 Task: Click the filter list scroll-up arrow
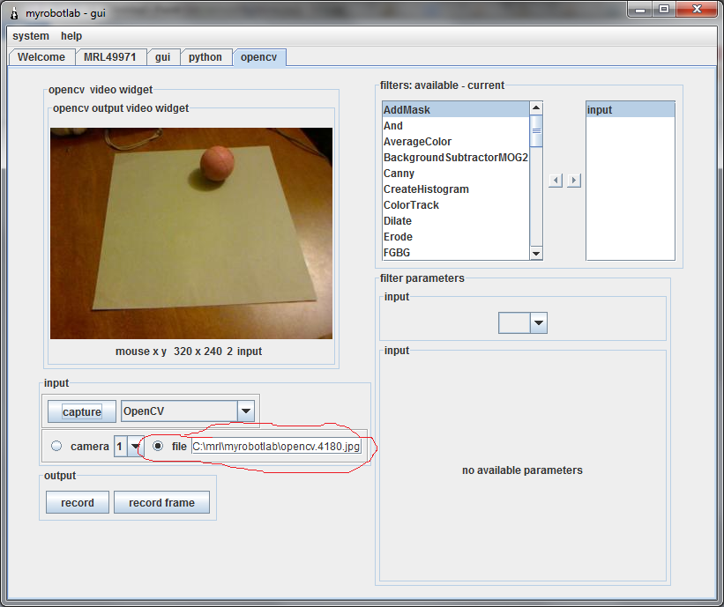536,108
